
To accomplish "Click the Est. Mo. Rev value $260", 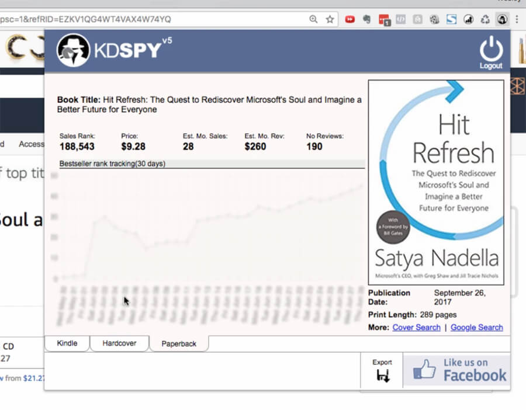I will pyautogui.click(x=255, y=147).
